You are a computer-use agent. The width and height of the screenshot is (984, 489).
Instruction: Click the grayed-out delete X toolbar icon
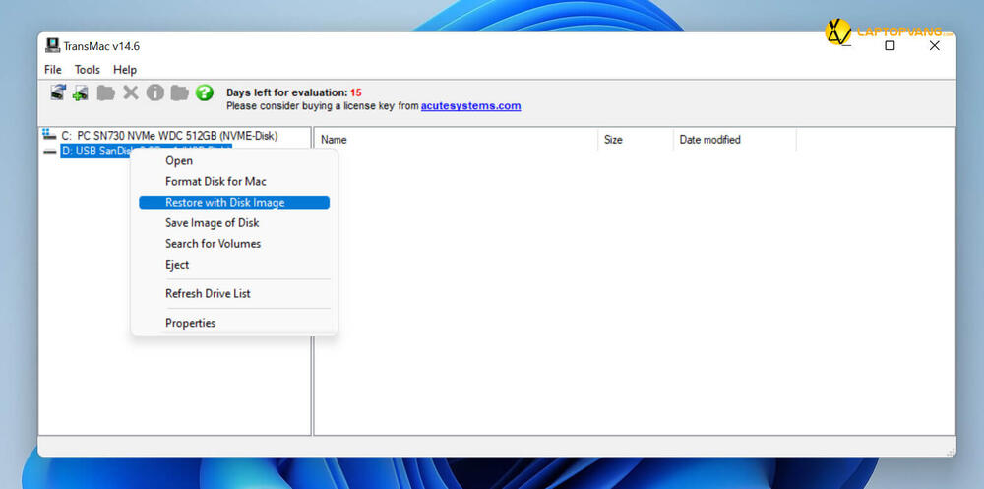click(x=131, y=92)
